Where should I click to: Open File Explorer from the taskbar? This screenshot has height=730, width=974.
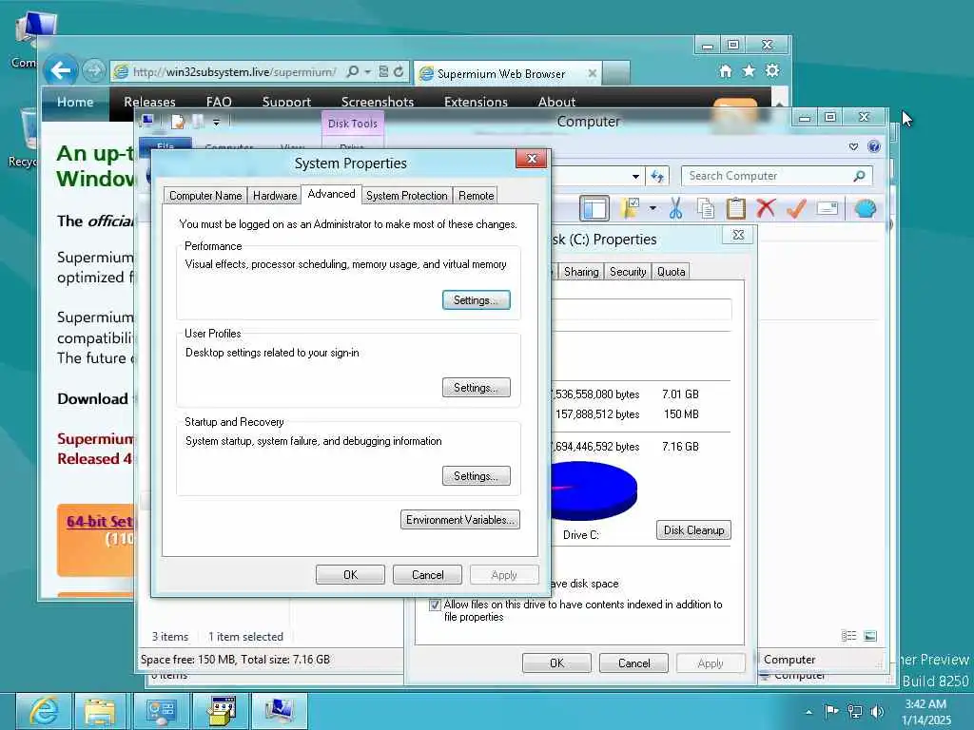pos(100,711)
